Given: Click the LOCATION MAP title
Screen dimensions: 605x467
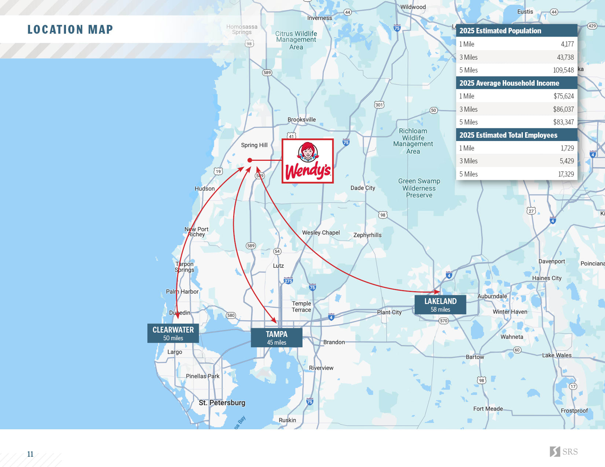Looking at the screenshot, I should [70, 29].
